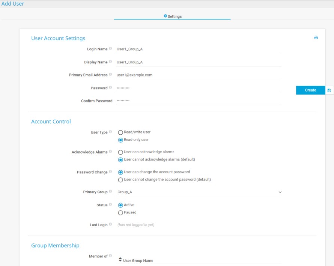Screen dimensions: 334x266
Task: Select the Read/write user option
Action: coord(120,132)
